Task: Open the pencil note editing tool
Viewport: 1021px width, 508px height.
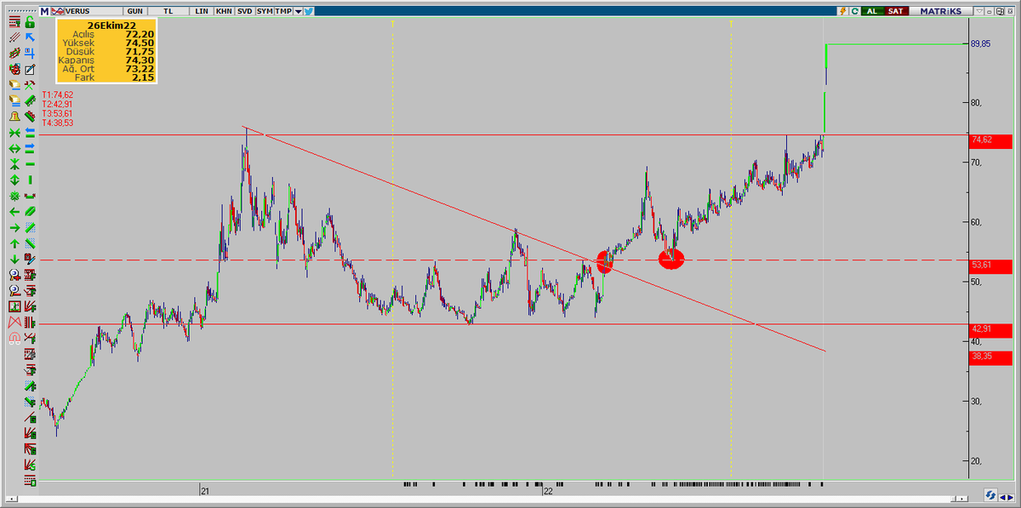Action: pos(30,69)
